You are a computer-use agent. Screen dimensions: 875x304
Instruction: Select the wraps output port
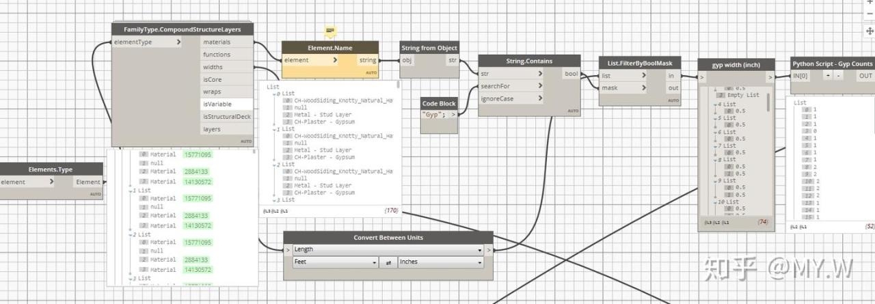pyautogui.click(x=226, y=92)
